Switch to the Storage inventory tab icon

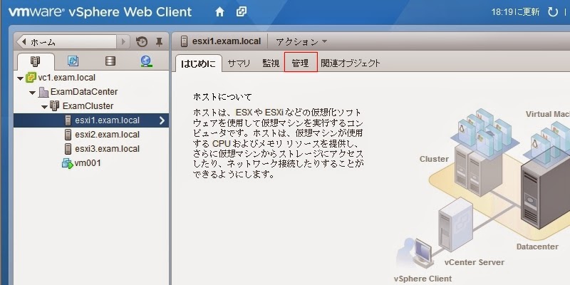pyautogui.click(x=110, y=61)
